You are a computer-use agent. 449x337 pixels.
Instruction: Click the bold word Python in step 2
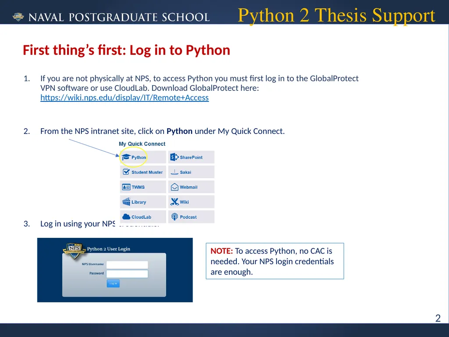[179, 131]
